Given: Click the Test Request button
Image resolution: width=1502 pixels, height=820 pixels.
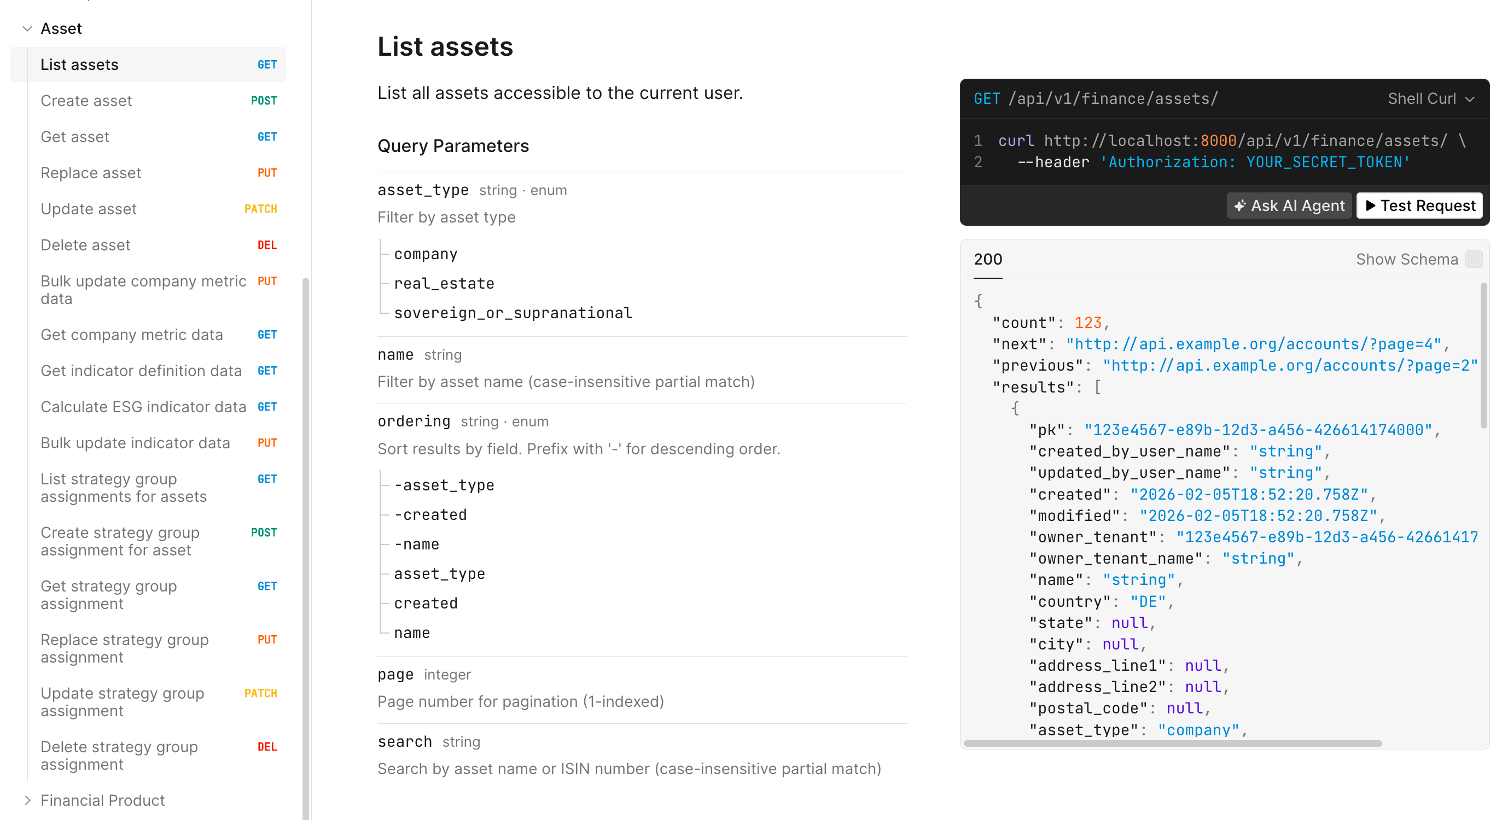Looking at the screenshot, I should pos(1419,205).
